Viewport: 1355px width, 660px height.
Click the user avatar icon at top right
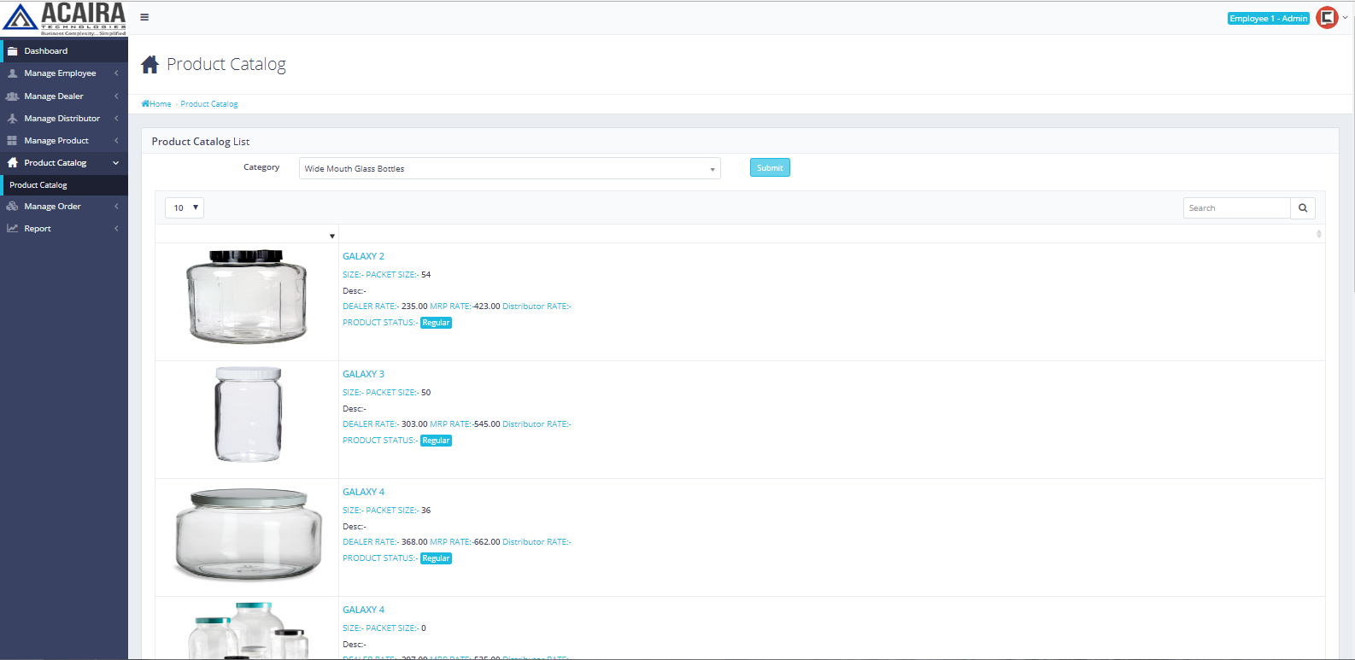1326,18
